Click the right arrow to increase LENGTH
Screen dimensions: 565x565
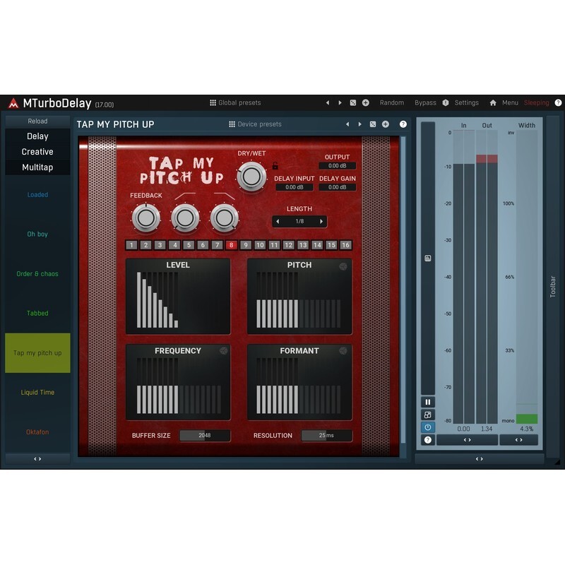tap(321, 221)
